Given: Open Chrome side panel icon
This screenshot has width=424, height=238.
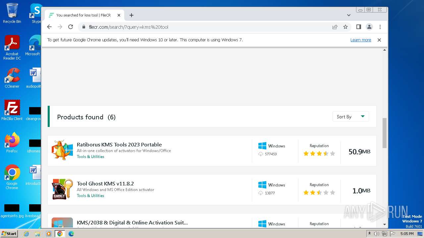Looking at the screenshot, I should click(358, 27).
